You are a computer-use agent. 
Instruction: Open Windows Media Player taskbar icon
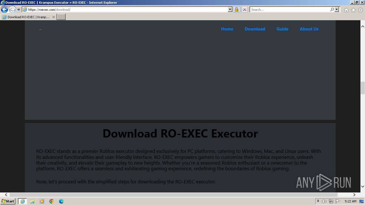tap(42, 201)
